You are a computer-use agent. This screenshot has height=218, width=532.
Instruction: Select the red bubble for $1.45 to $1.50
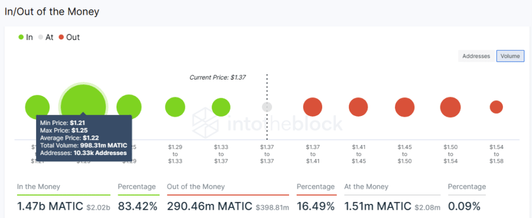404,107
